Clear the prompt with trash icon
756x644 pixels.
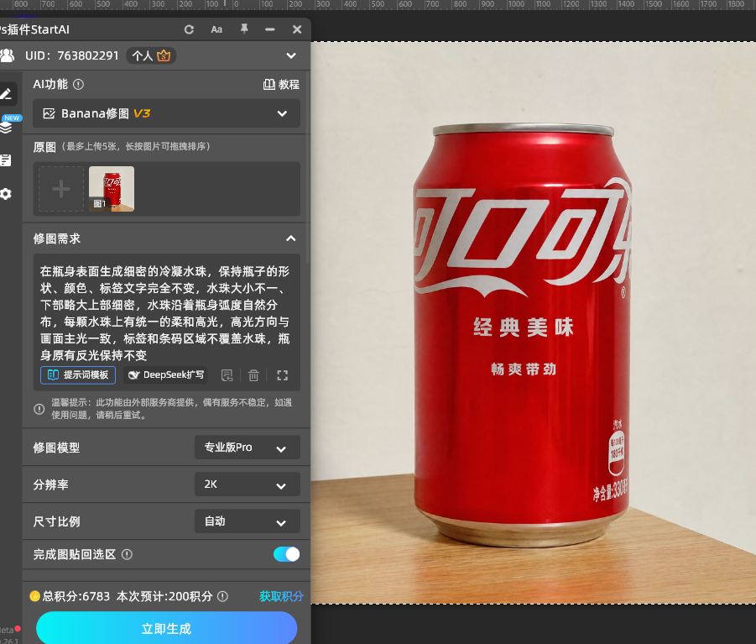click(x=253, y=375)
